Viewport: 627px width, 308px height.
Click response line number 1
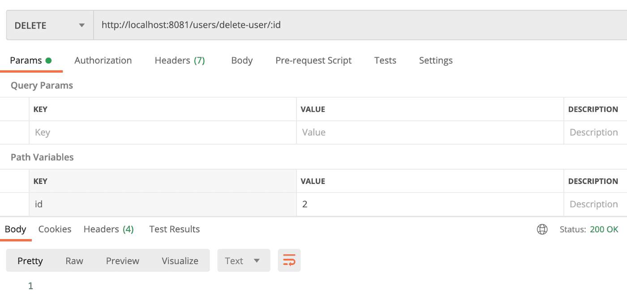pyautogui.click(x=30, y=286)
